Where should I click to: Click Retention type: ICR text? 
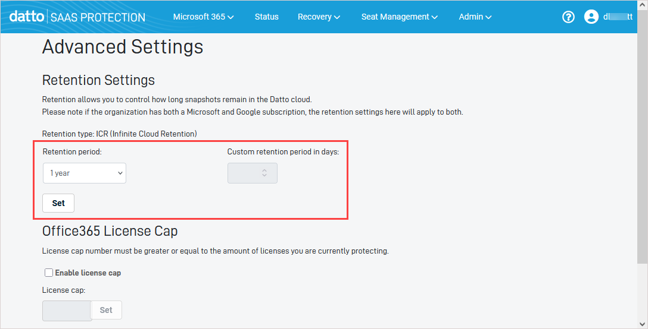(120, 134)
